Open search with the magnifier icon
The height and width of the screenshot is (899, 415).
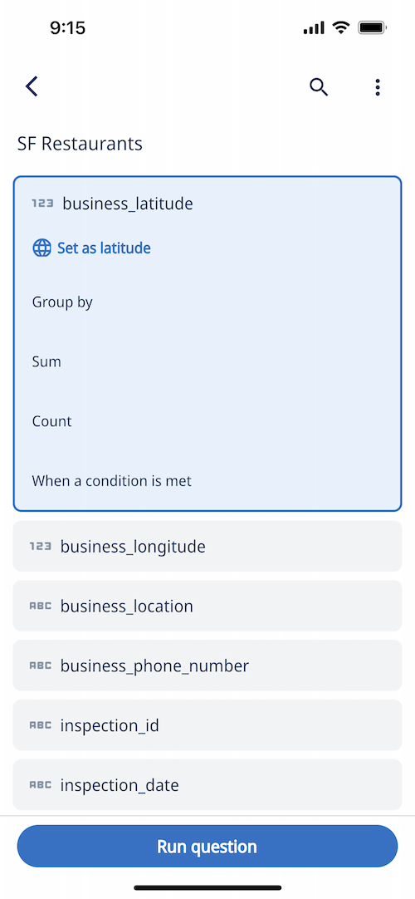319,86
